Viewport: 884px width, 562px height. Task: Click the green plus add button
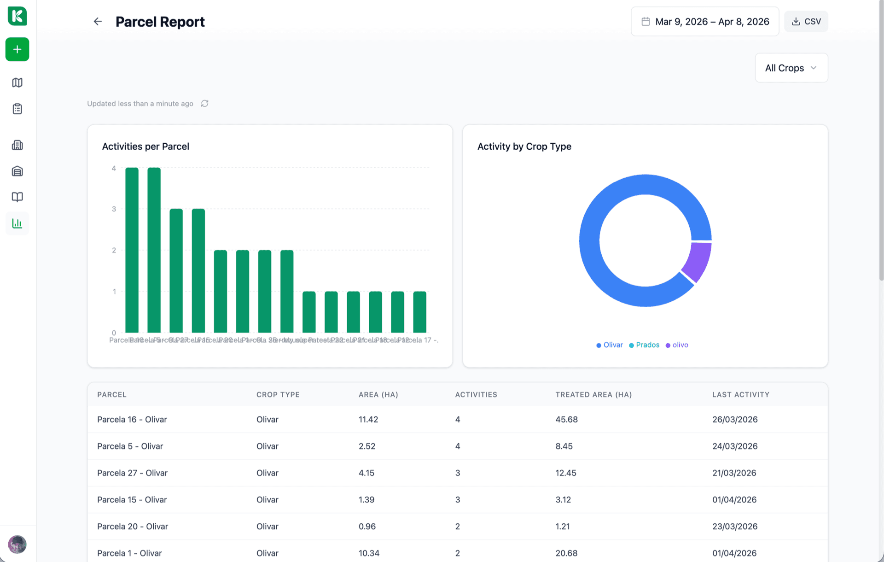(x=17, y=49)
